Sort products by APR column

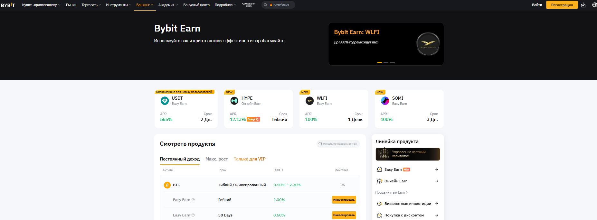coord(279,170)
